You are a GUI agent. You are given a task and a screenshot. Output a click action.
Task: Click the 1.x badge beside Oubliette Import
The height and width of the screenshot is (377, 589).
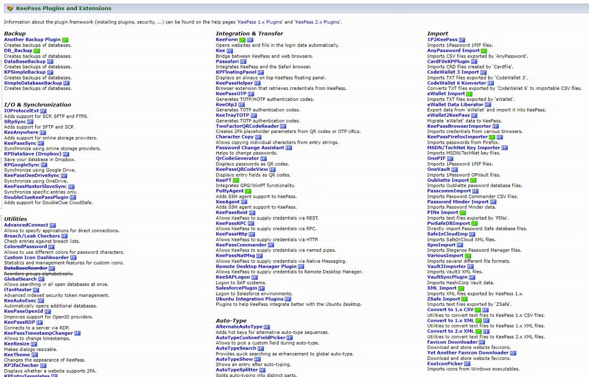tap(474, 180)
